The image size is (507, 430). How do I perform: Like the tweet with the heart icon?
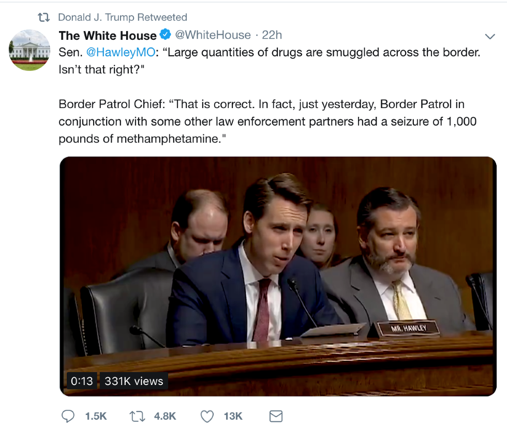[207, 416]
